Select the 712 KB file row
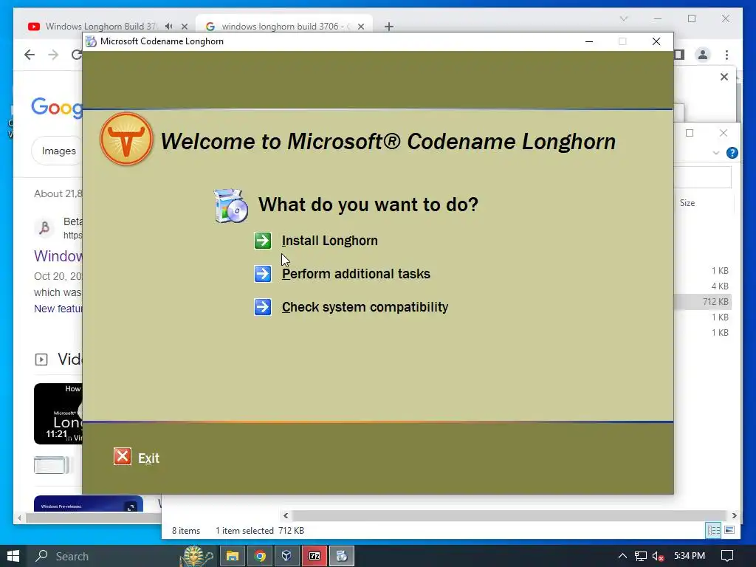Screen dimensions: 756x567 click(x=703, y=302)
